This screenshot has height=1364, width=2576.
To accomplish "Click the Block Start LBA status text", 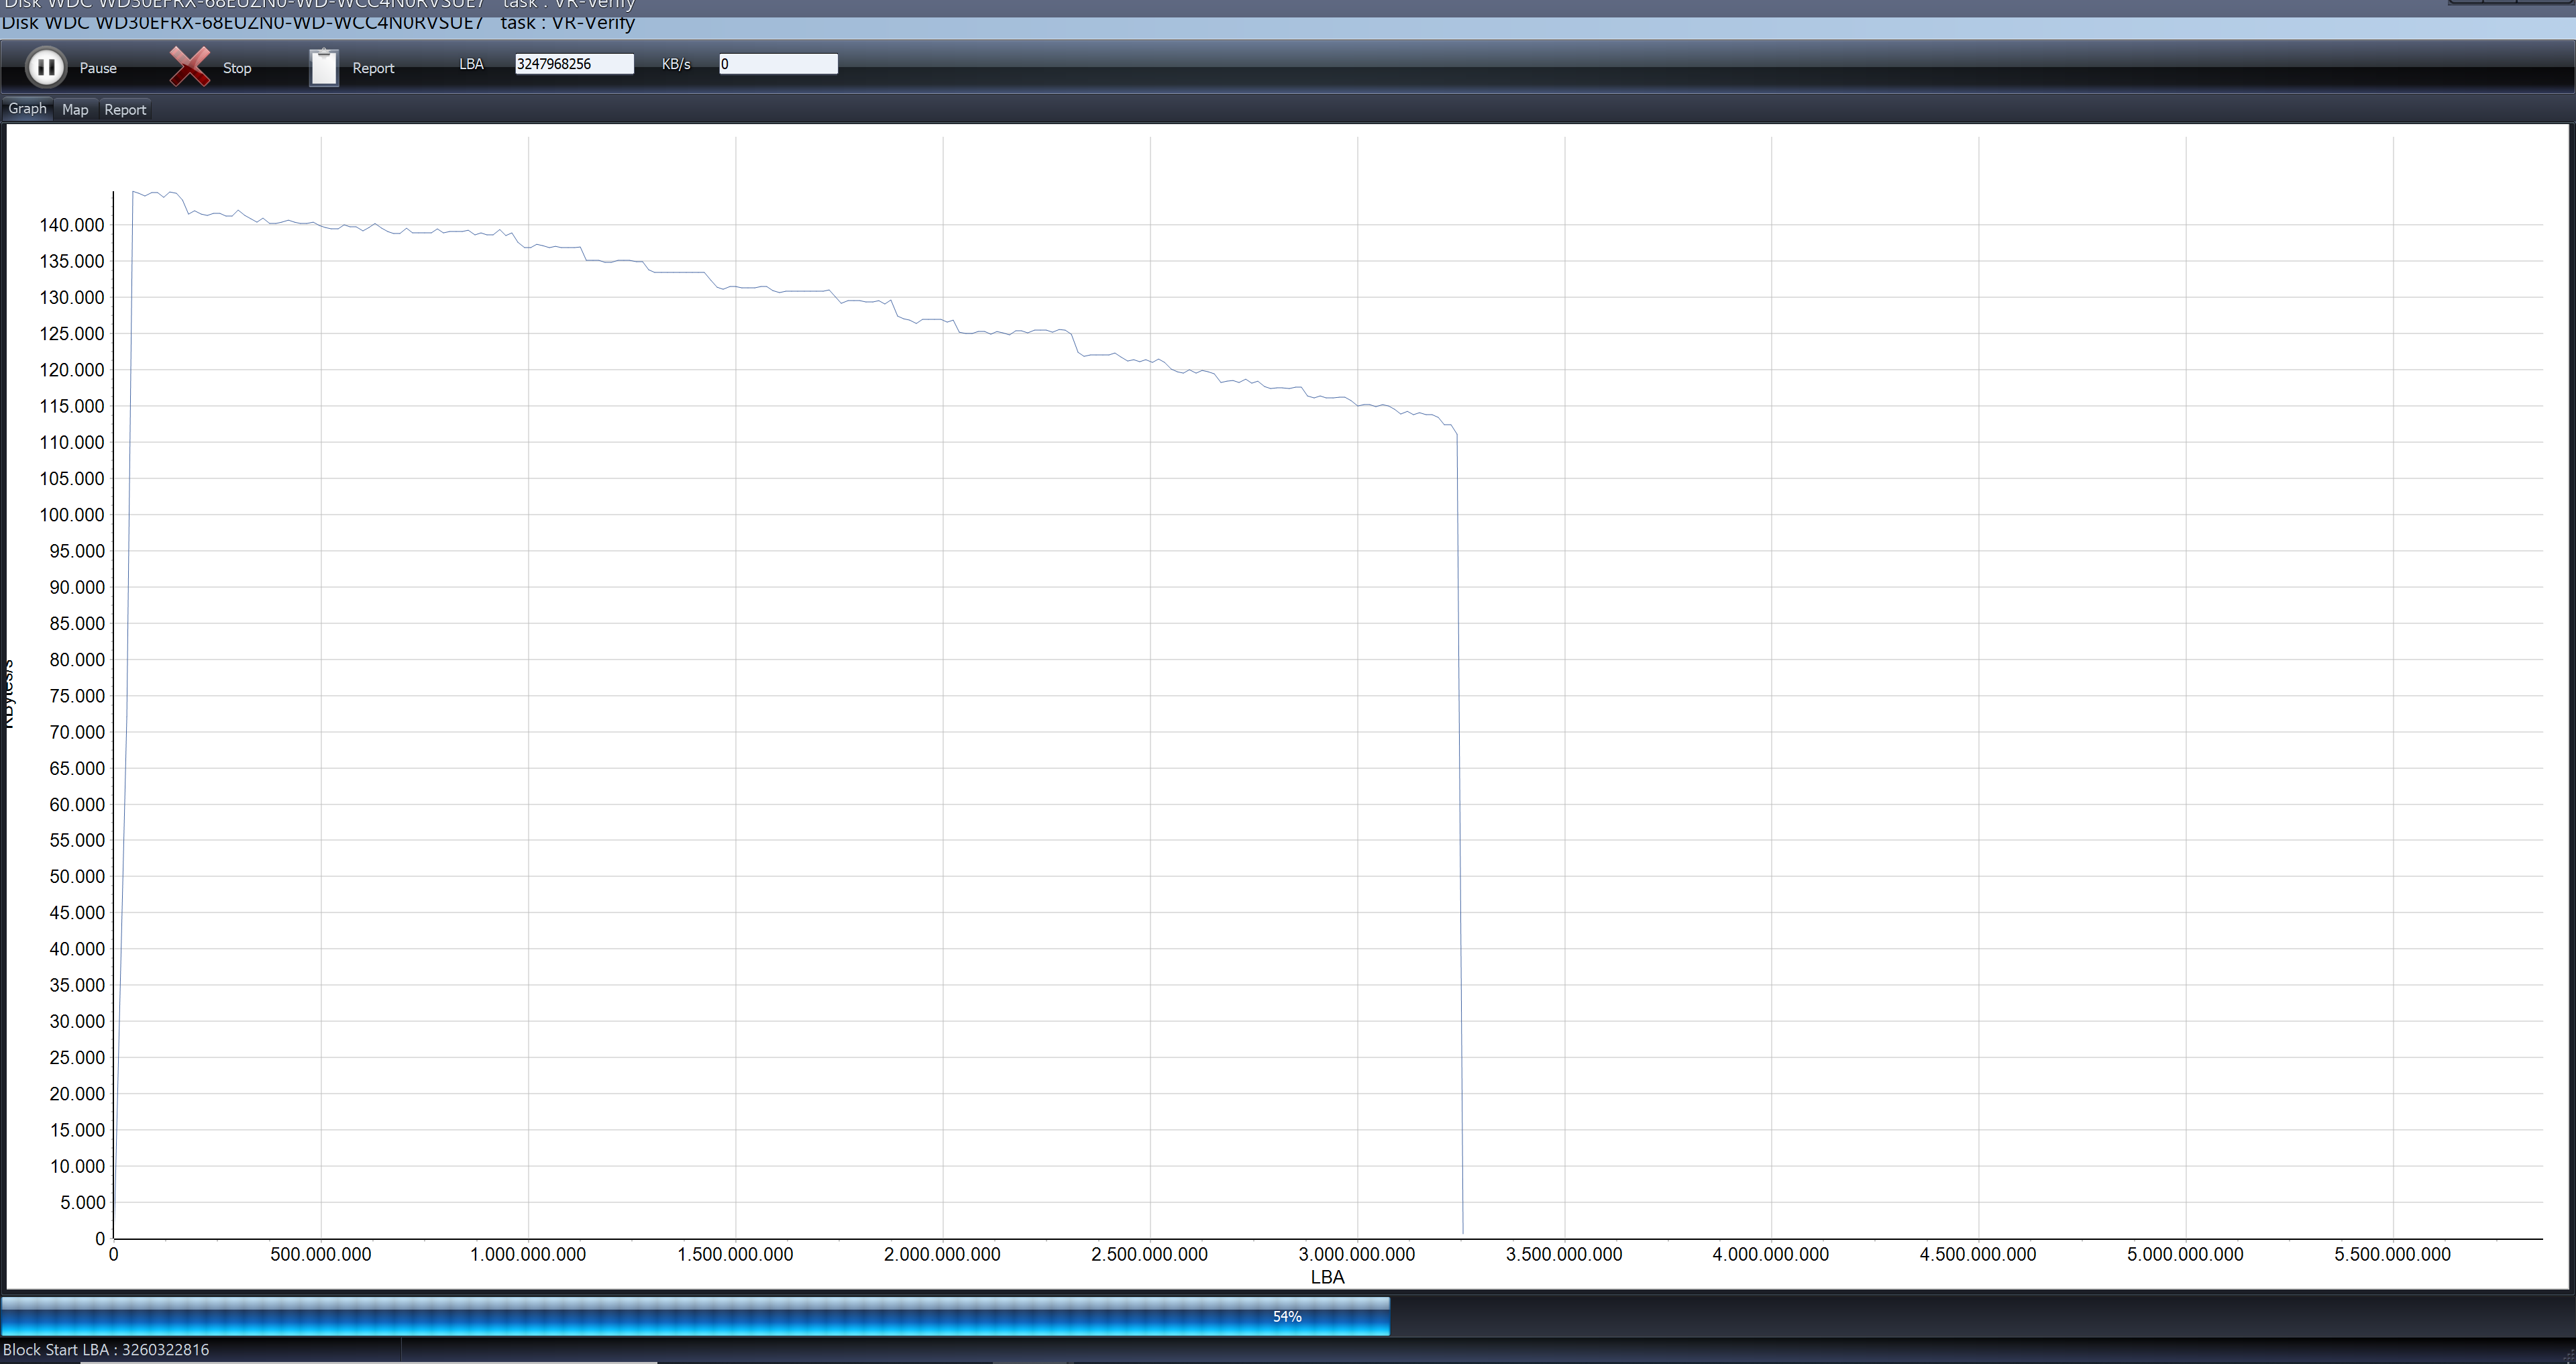I will [x=106, y=1349].
